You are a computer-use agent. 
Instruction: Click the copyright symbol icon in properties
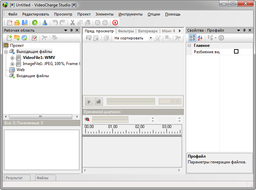point(221,38)
